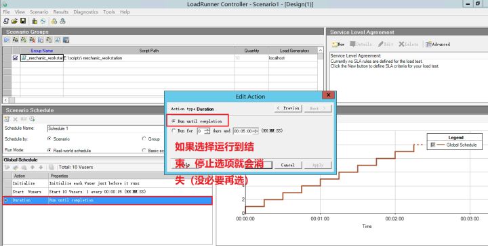Click the Scenario Groups scroll-left arrow
Image resolution: width=488 pixels, height=246 pixels.
5,100
